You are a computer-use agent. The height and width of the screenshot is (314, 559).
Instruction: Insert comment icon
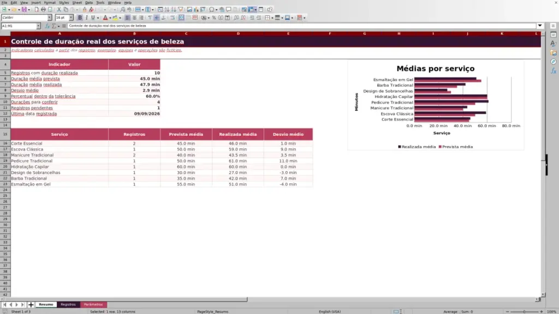[229, 9]
